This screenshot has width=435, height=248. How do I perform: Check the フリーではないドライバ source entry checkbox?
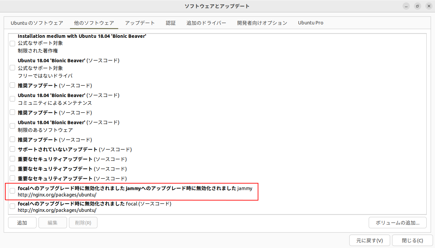pos(12,68)
